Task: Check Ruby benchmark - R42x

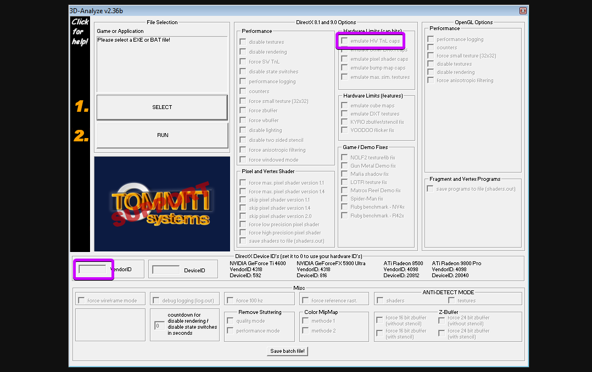Action: coord(344,215)
